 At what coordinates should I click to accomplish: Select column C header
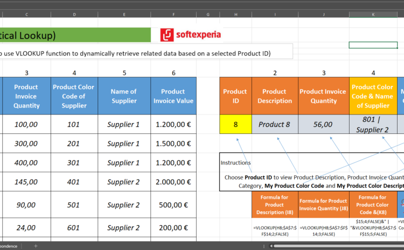point(26,15)
